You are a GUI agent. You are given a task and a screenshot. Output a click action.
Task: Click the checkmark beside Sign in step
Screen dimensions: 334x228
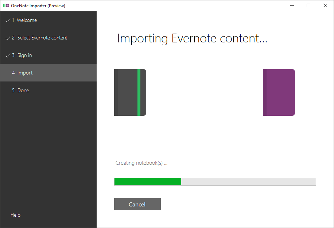tap(8, 56)
